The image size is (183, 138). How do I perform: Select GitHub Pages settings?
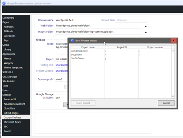11,113
